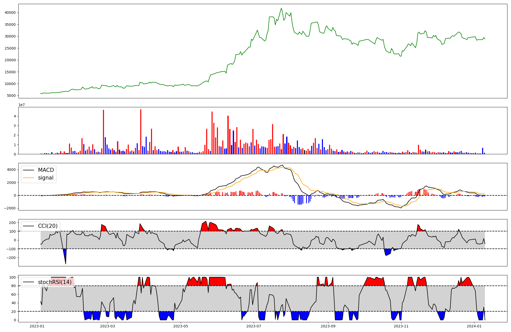Click the 1e7 volume scale label
511x332 pixels.
(x=21, y=105)
